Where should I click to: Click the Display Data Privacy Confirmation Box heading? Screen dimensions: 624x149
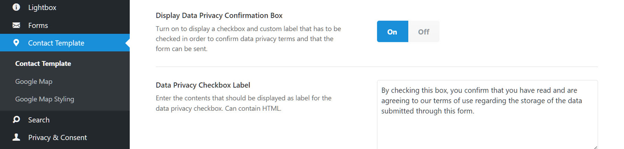coord(219,15)
